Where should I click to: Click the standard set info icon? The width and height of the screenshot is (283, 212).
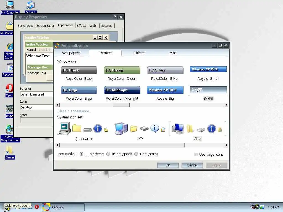tap(98, 129)
